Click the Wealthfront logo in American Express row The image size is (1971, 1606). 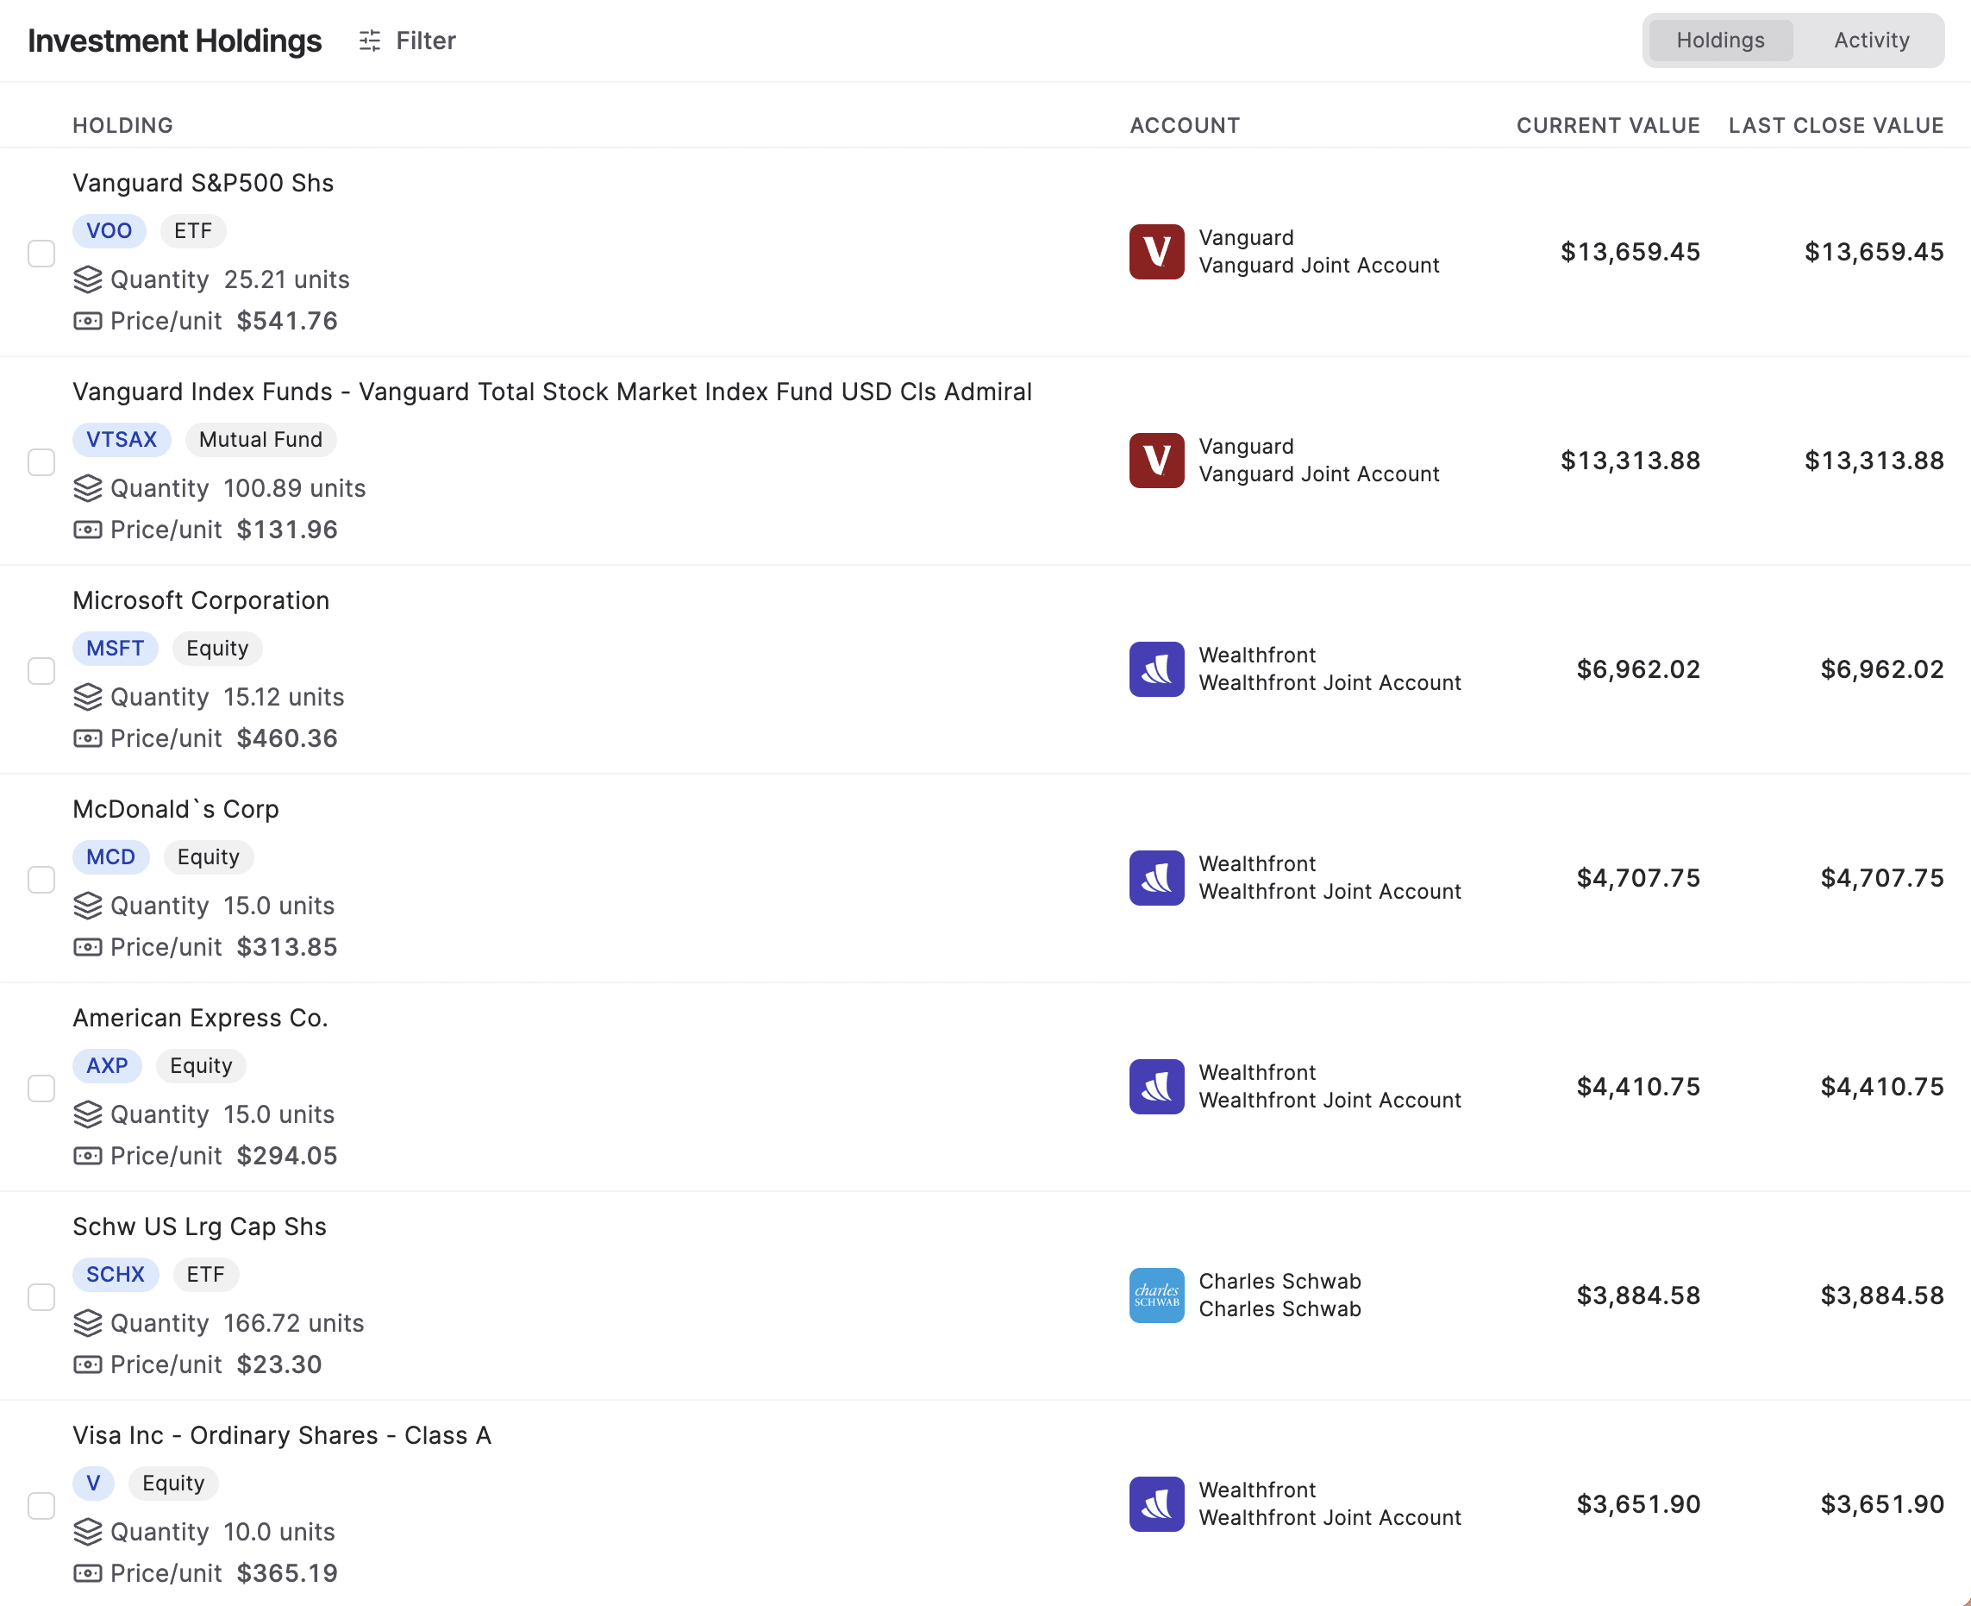tap(1156, 1087)
